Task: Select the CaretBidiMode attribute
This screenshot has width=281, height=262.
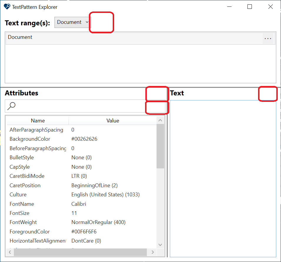Action: pos(27,176)
